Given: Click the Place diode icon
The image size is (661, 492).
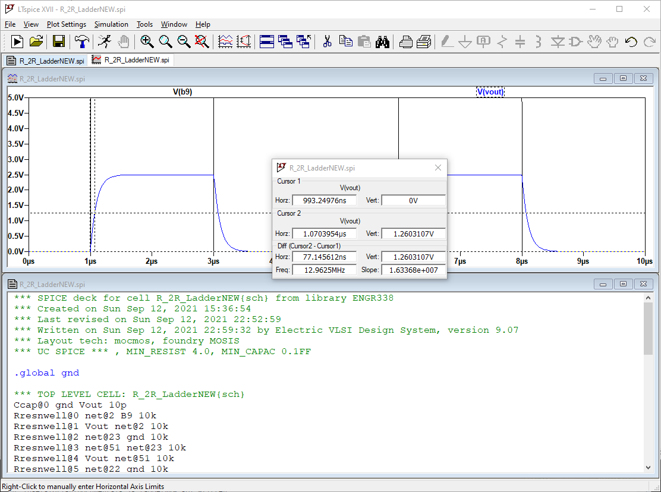Looking at the screenshot, I should pyautogui.click(x=558, y=41).
